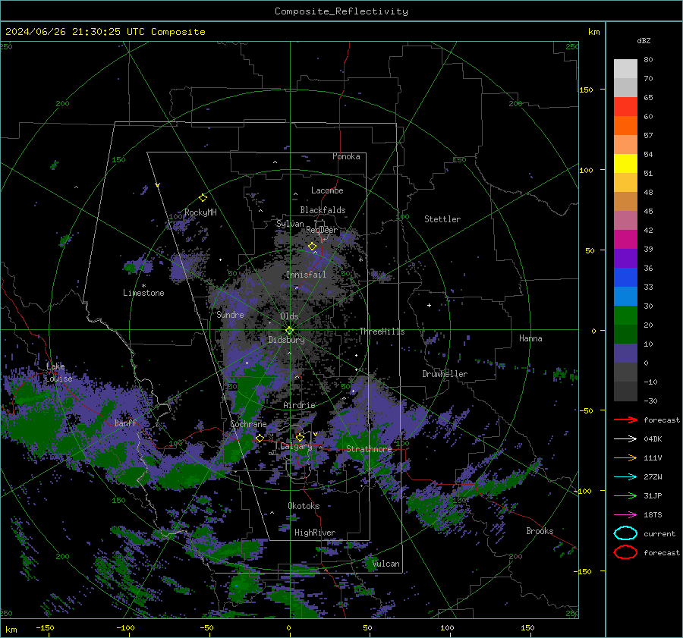
Task: Select the cyan 27ZW arrow icon
Action: (625, 477)
